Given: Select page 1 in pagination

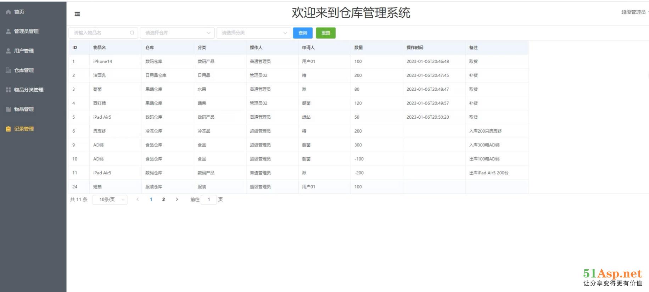Looking at the screenshot, I should pyautogui.click(x=151, y=200).
